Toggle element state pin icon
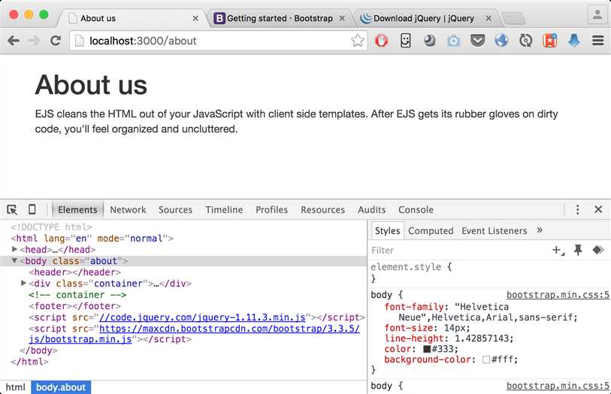 coord(578,250)
